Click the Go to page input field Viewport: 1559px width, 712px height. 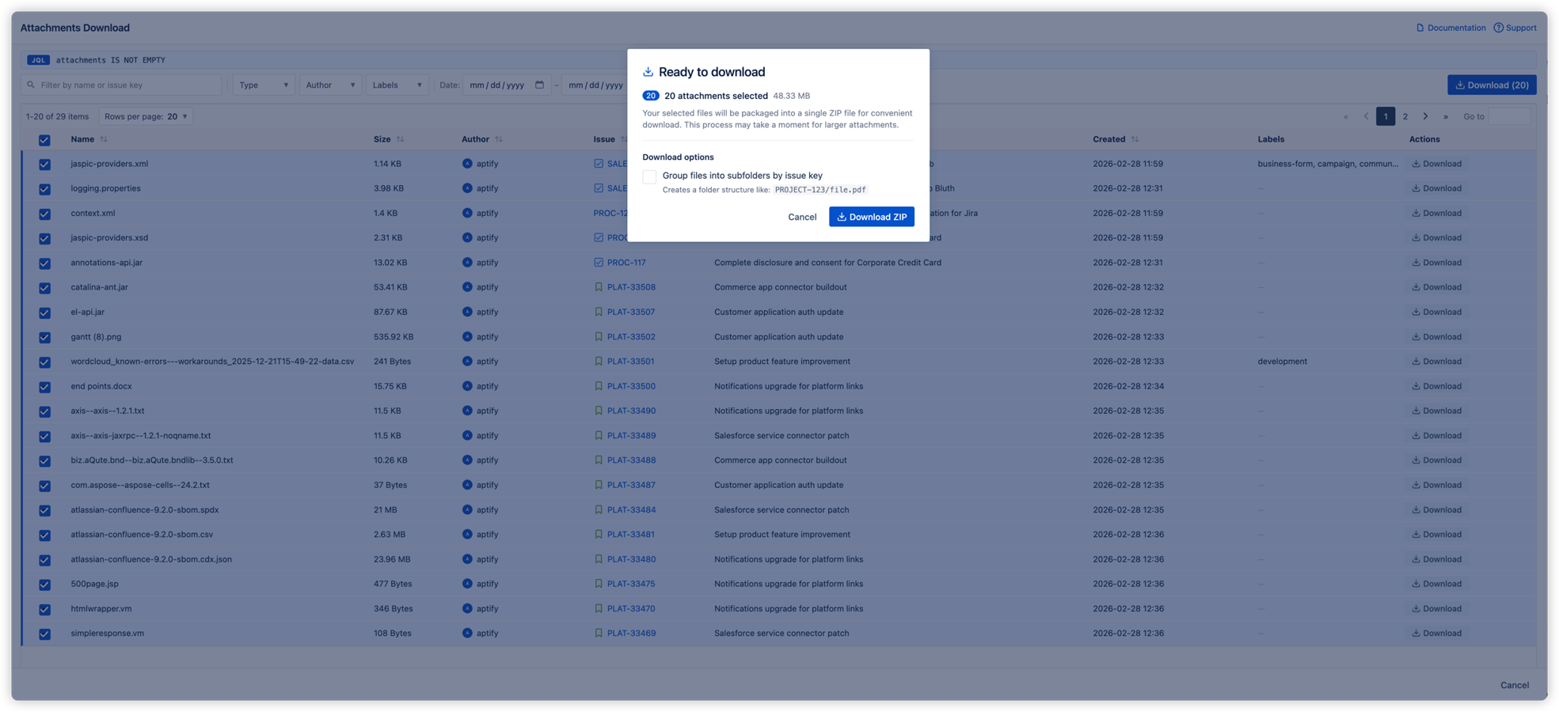click(1511, 116)
